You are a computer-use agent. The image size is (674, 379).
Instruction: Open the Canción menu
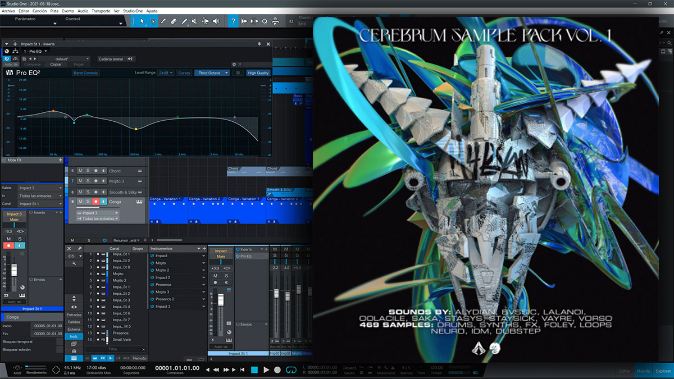point(40,11)
